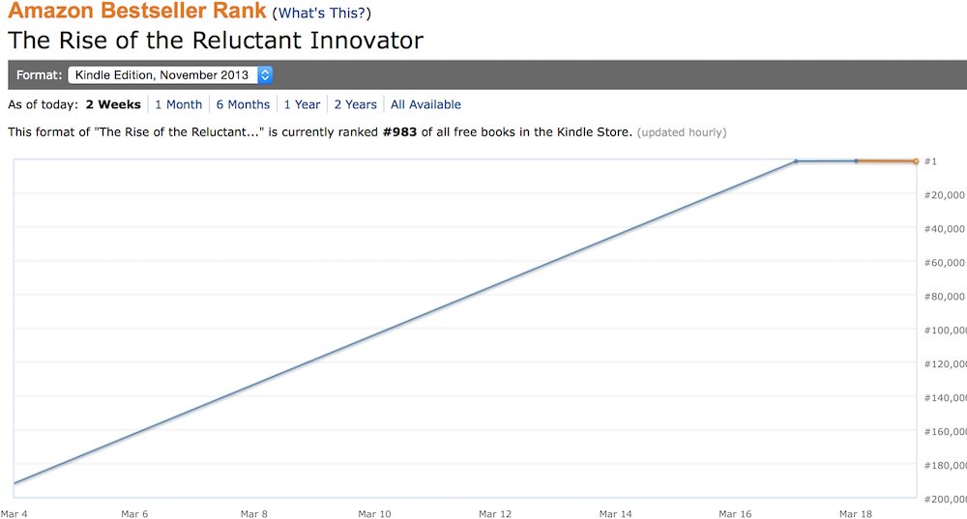Switch to the 6 Months range

pyautogui.click(x=243, y=104)
